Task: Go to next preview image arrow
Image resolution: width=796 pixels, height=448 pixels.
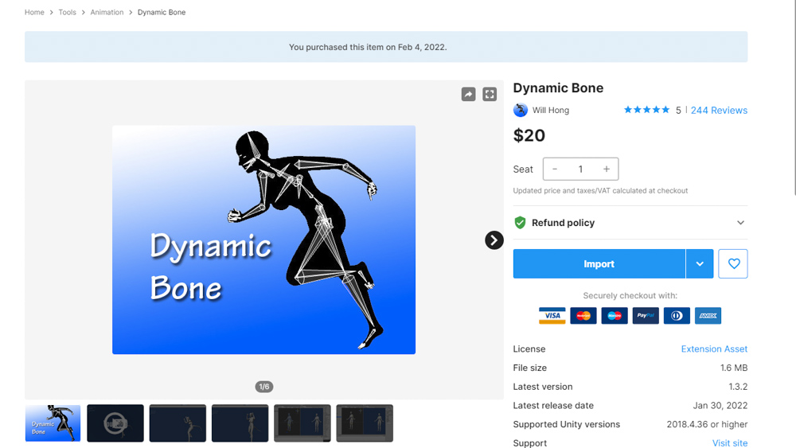Action: pyautogui.click(x=494, y=240)
